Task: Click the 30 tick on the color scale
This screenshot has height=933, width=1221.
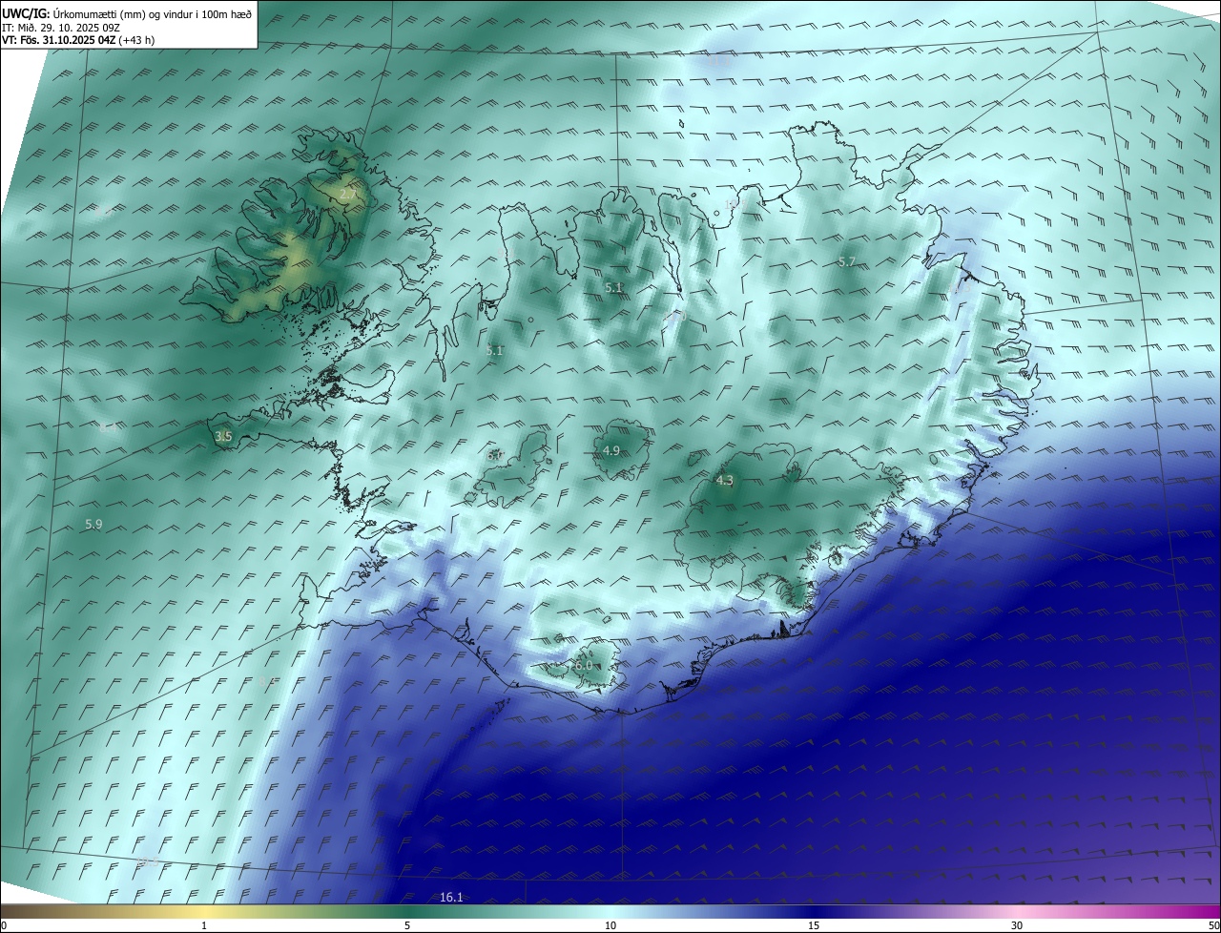Action: [1017, 925]
